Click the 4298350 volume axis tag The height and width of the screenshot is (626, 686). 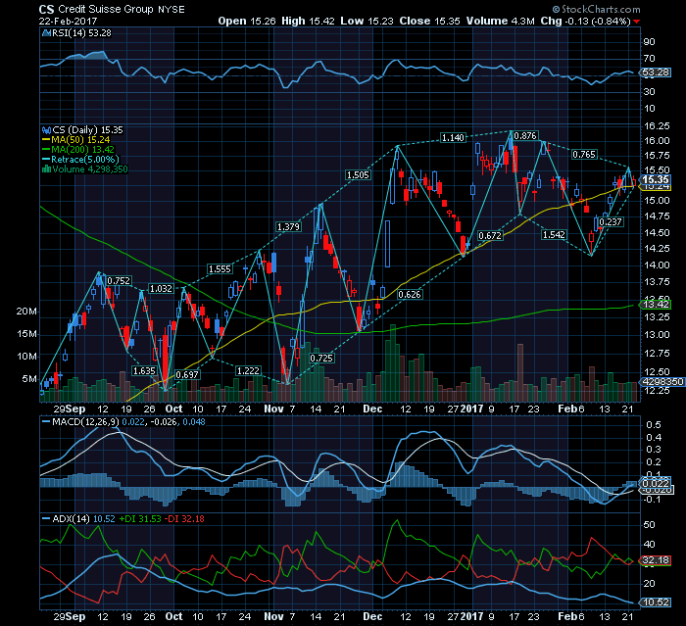pyautogui.click(x=662, y=382)
